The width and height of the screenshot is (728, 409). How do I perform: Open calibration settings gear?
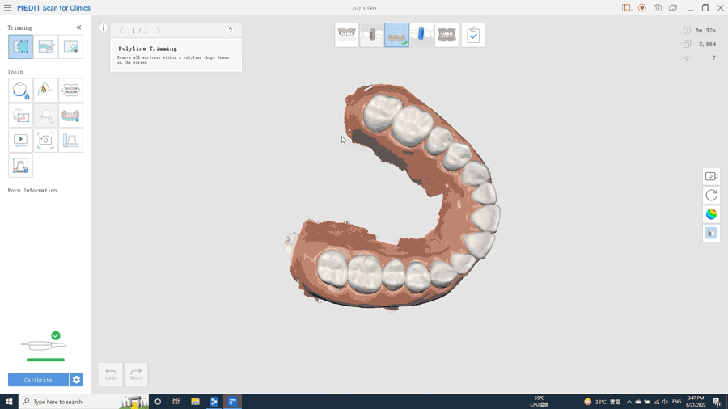point(76,380)
